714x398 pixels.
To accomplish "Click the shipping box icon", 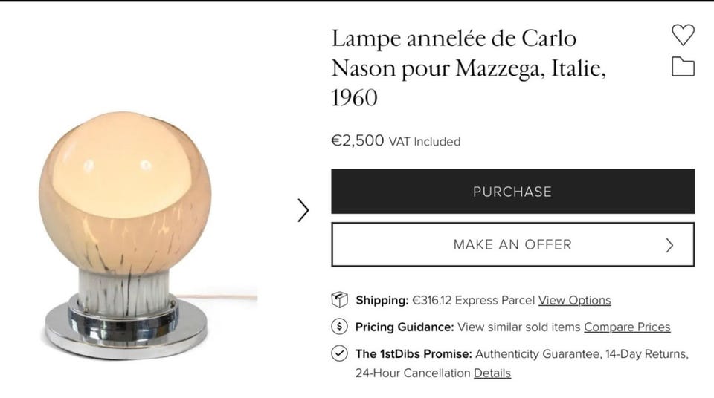I will [339, 300].
